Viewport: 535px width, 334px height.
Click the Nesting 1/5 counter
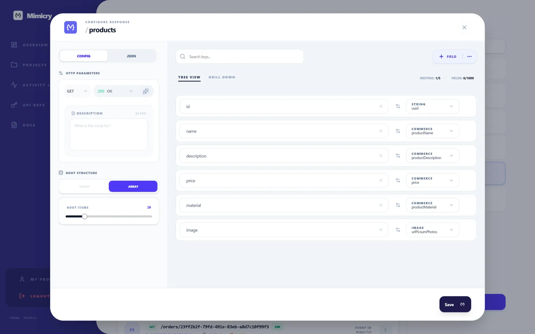click(x=430, y=78)
